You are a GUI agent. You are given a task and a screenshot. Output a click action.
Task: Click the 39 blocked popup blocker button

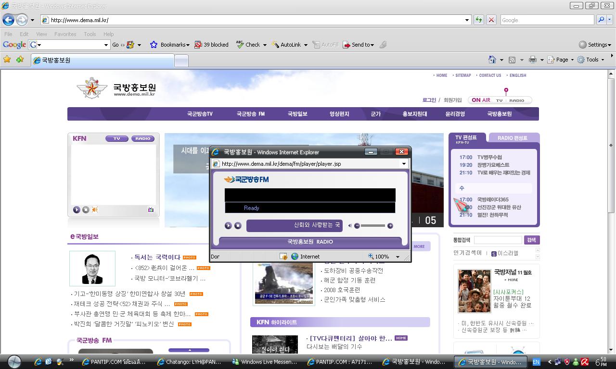211,45
